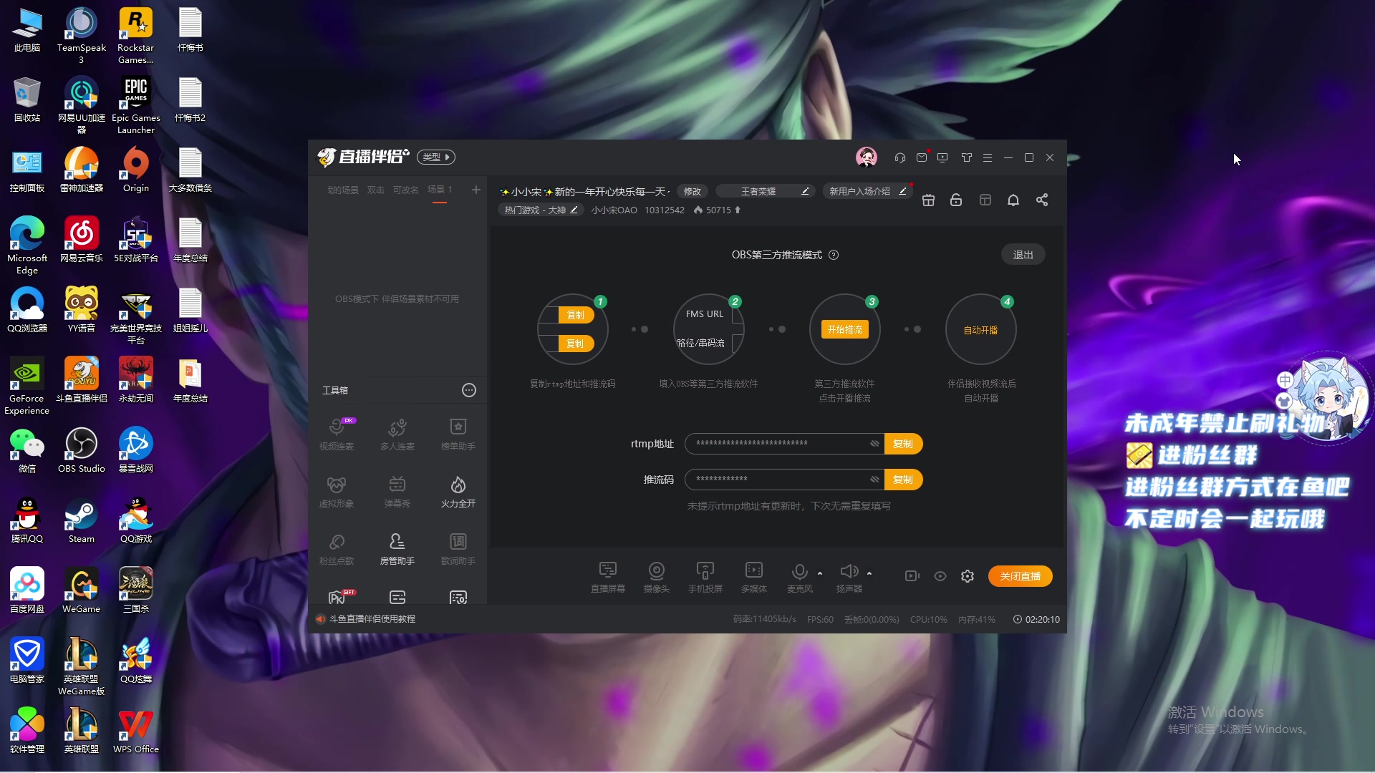Open customer service headset icon
Image resolution: width=1375 pixels, height=773 pixels.
[x=900, y=157]
